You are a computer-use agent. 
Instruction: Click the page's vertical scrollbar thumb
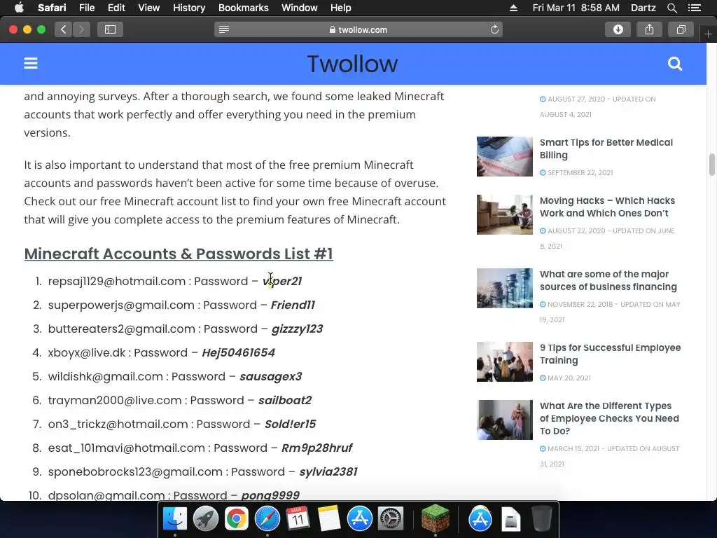pyautogui.click(x=711, y=165)
